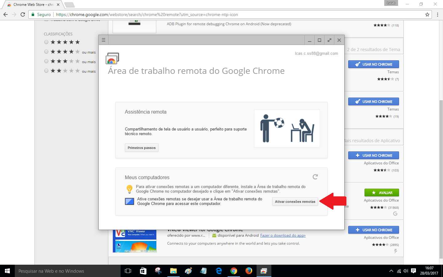Reload the Chrome Web Store page
443x277 pixels.
click(23, 14)
